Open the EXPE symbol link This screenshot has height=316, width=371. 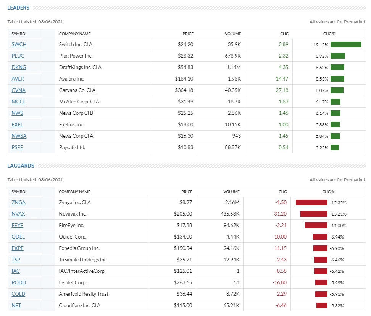pyautogui.click(x=18, y=248)
